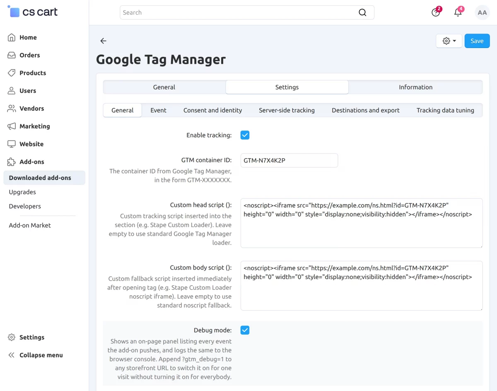The height and width of the screenshot is (391, 497).
Task: Select the General settings sub-tab
Action: click(x=123, y=110)
